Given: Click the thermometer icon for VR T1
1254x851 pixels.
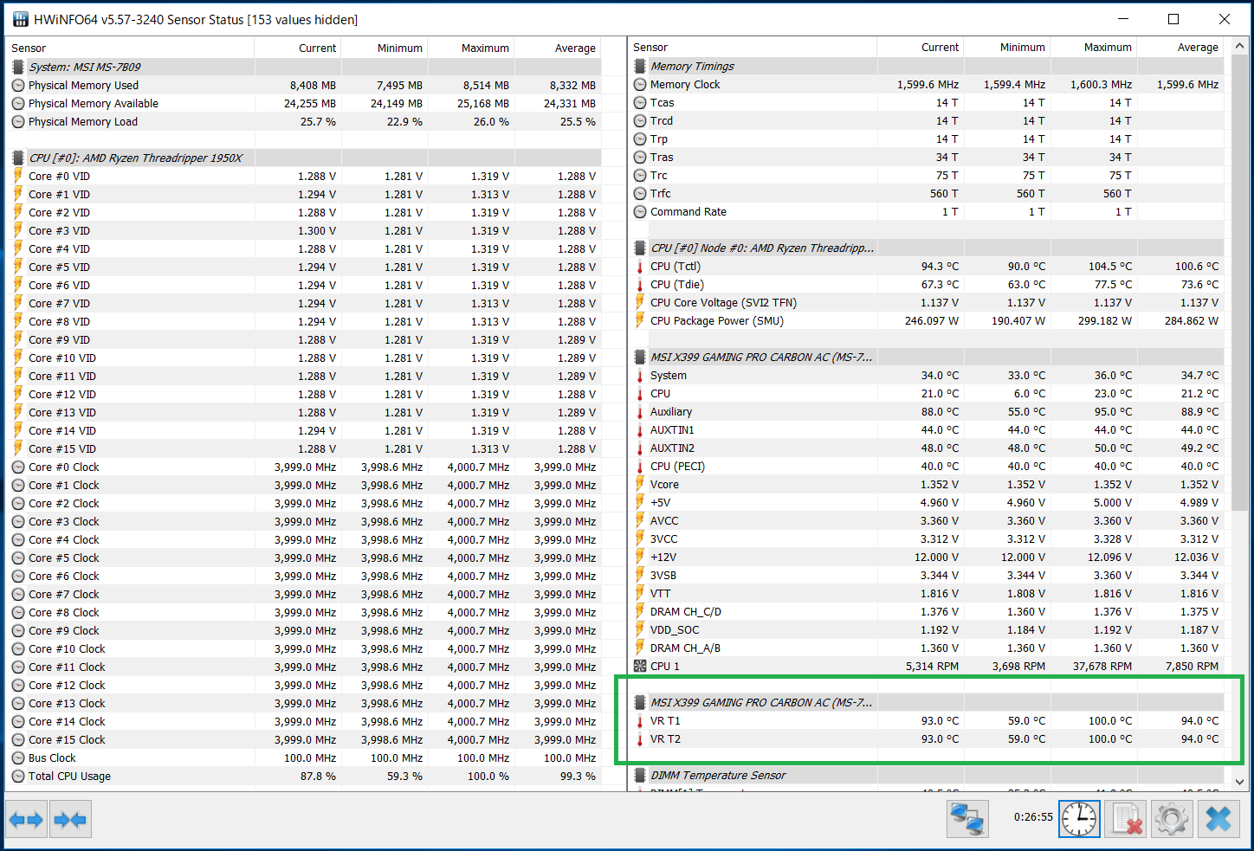Looking at the screenshot, I should tap(640, 721).
